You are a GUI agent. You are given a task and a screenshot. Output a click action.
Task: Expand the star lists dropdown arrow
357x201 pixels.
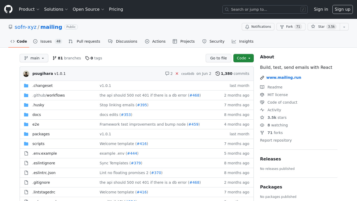coord(344,27)
